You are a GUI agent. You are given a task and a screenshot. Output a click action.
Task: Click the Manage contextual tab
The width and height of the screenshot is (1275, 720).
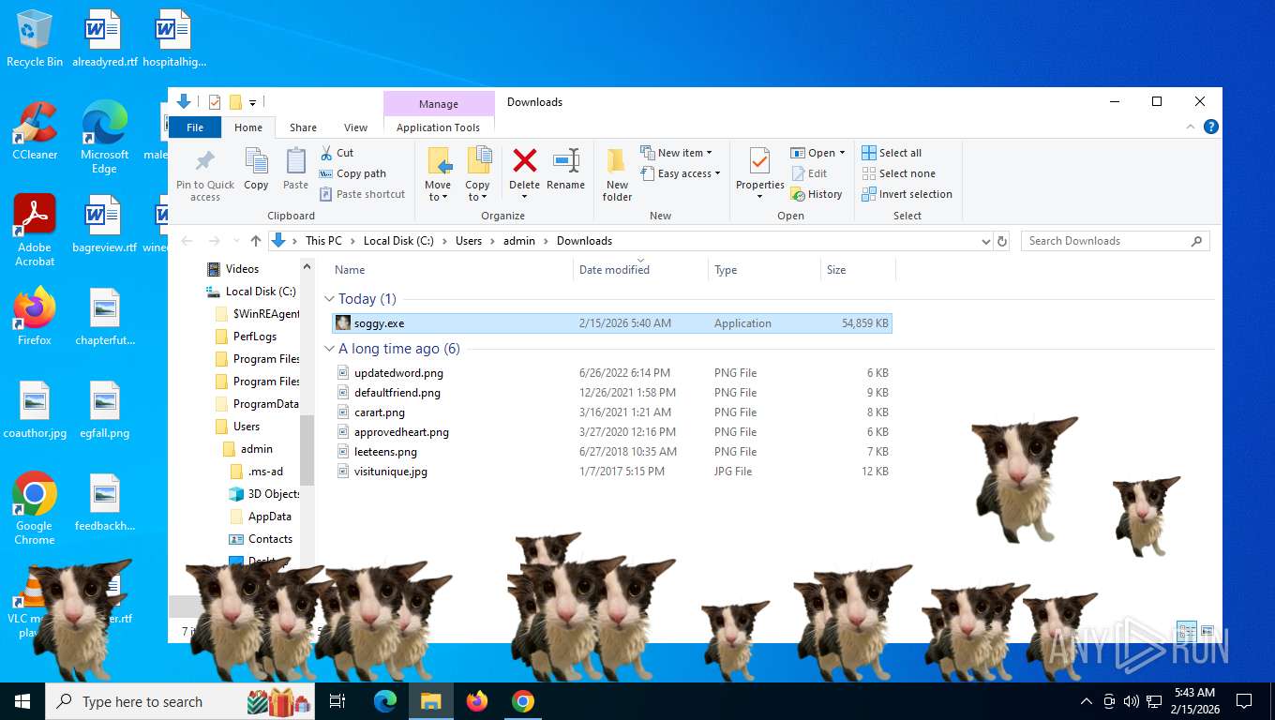[439, 104]
